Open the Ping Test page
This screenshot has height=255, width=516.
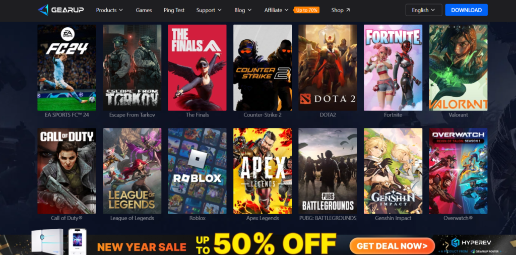(x=174, y=10)
